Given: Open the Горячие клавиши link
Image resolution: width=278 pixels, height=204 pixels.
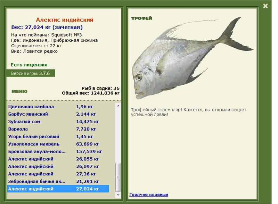Looking at the screenshot, I should point(148,194).
